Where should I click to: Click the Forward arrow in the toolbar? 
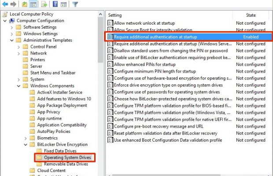click(13, 4)
